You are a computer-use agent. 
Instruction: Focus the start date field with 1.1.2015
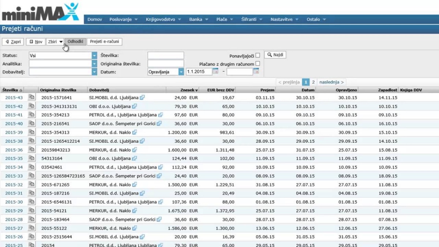[x=199, y=72]
